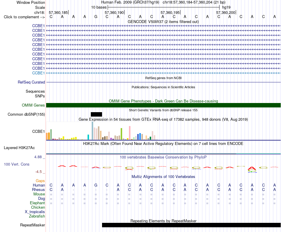
Task: Click 'Multiz Alignments of 100 Vertebrates' title
Action: click(x=163, y=177)
